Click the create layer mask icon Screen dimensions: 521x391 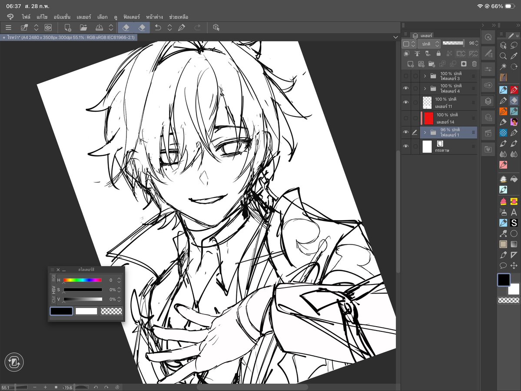click(x=464, y=64)
